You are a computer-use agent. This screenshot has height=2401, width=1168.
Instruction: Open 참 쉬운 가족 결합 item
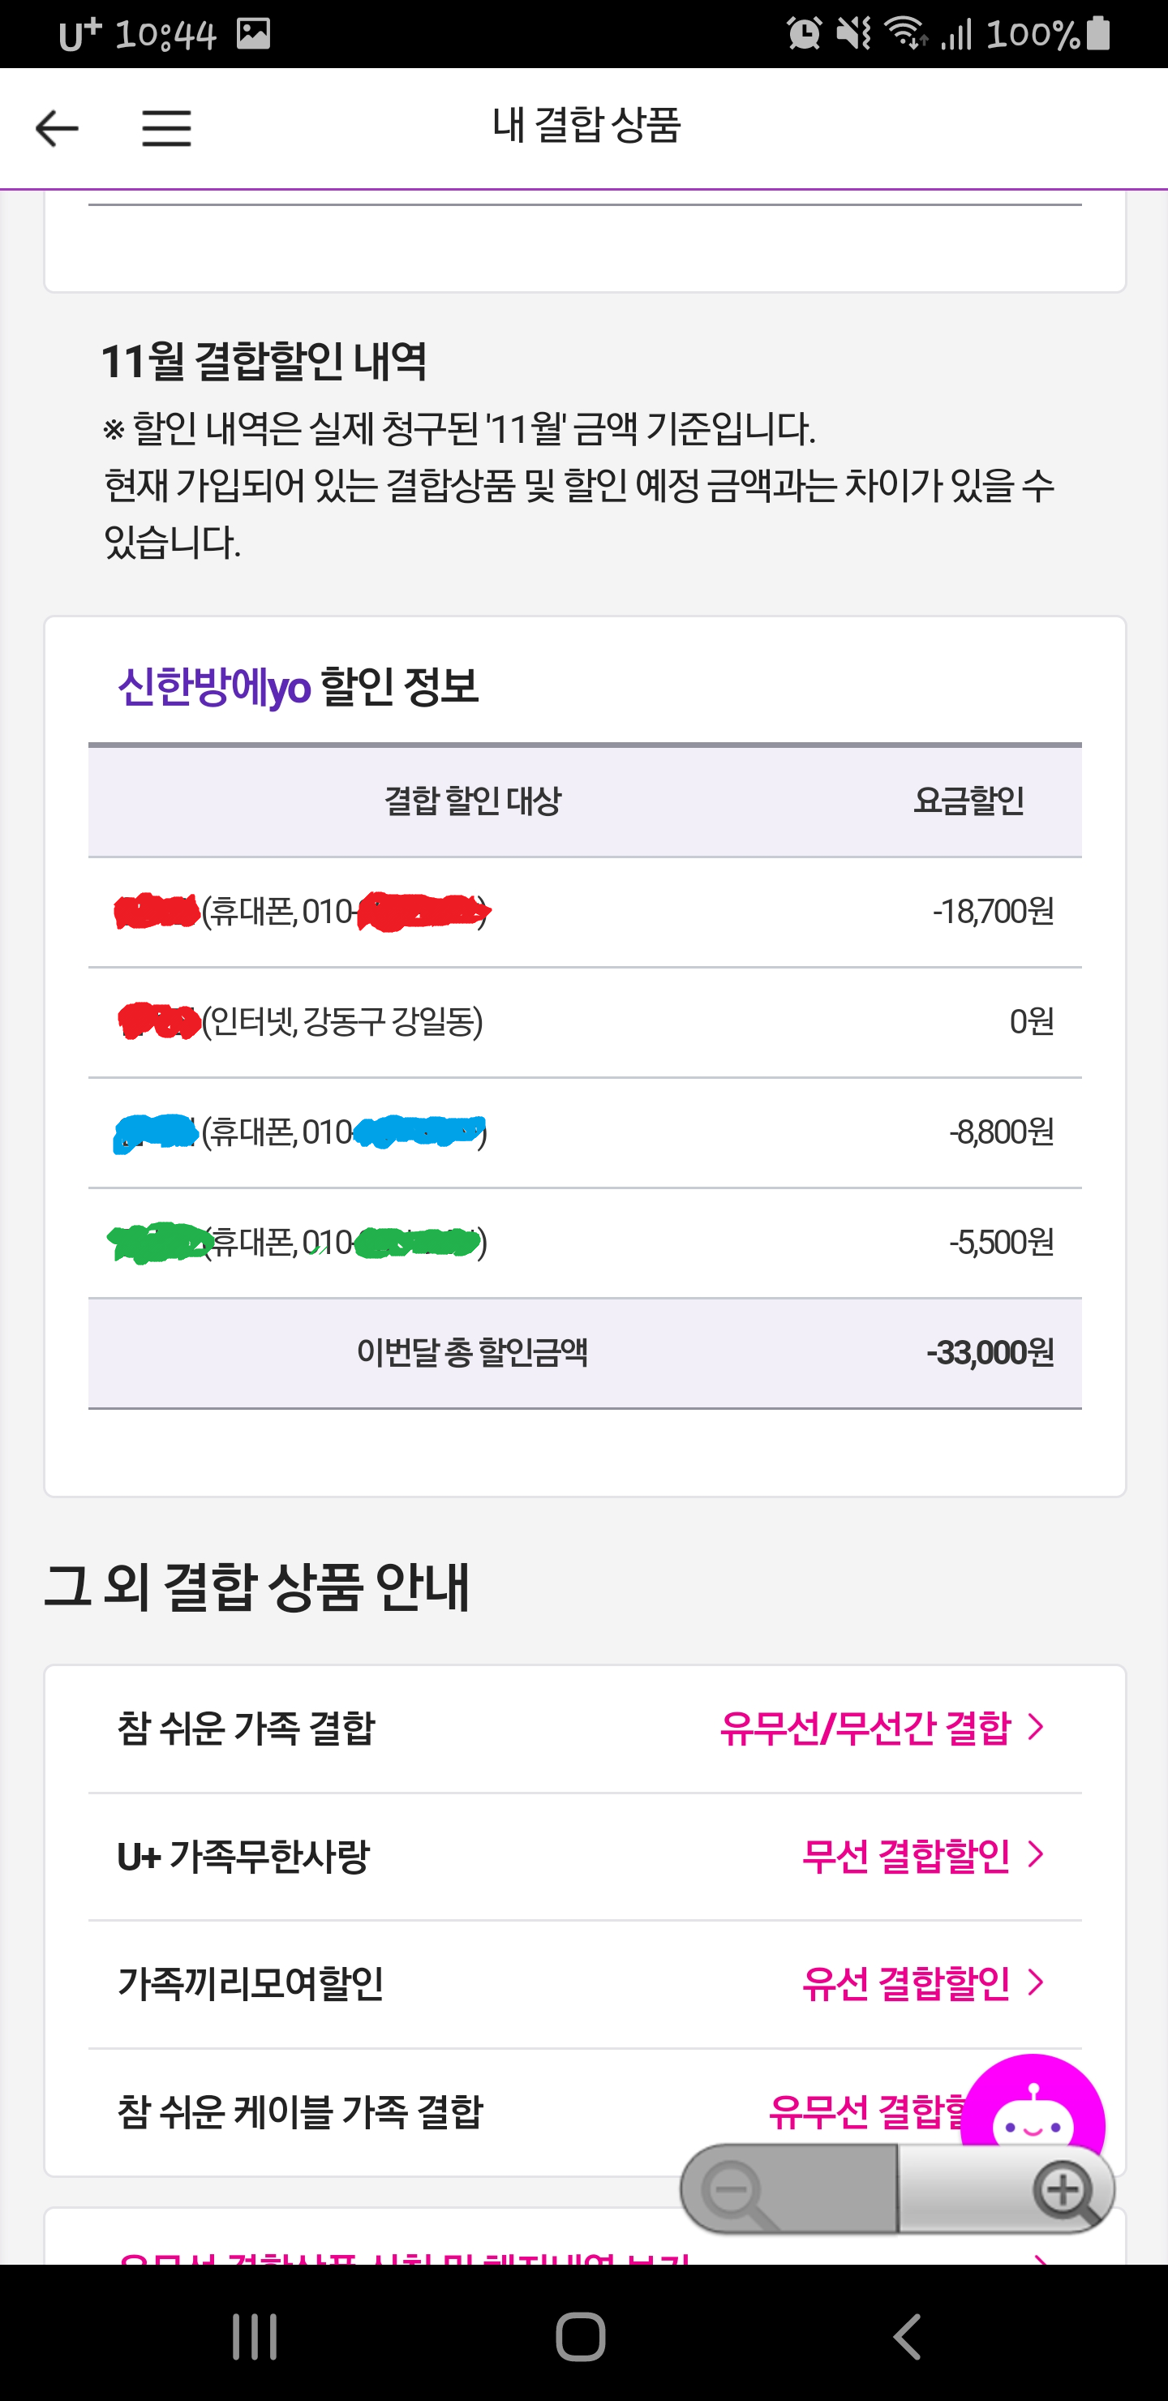(246, 1728)
